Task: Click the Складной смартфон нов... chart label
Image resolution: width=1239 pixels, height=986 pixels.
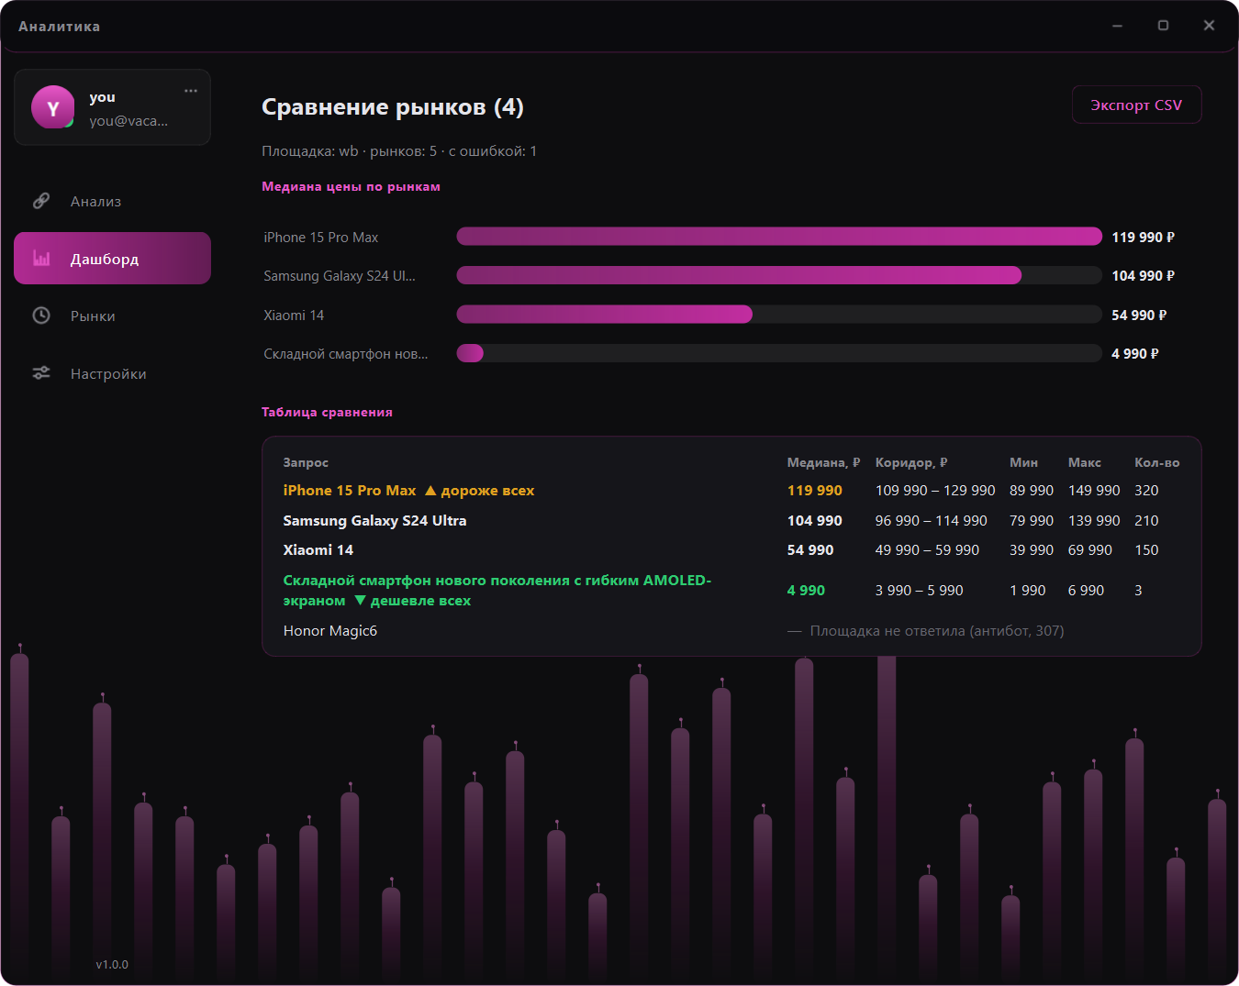Action: tap(345, 354)
